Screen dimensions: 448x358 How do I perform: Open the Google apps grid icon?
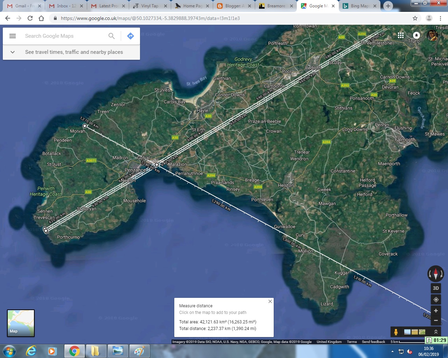400,35
